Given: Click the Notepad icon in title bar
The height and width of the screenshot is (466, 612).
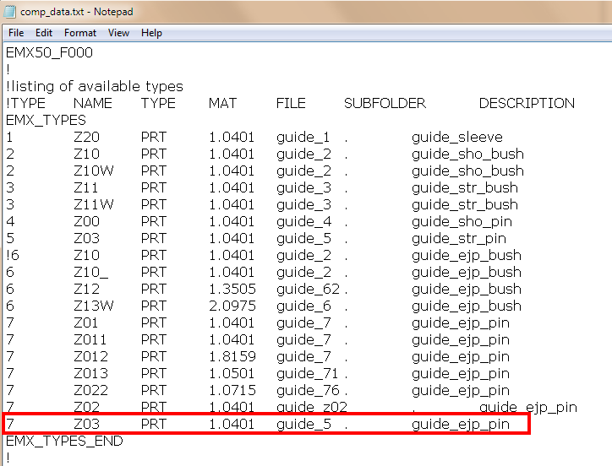Looking at the screenshot, I should tap(9, 12).
